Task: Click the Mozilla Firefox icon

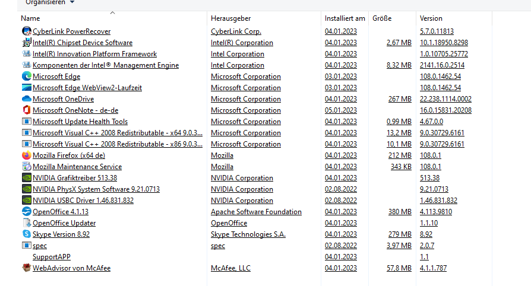Action: point(26,155)
